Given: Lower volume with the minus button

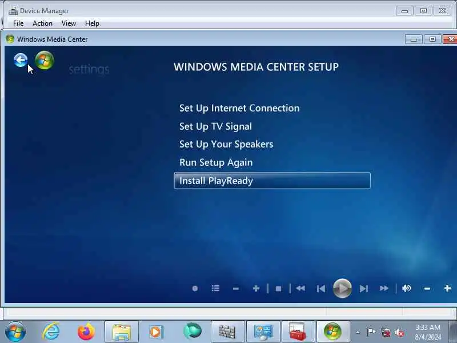Looking at the screenshot, I should pos(427,289).
